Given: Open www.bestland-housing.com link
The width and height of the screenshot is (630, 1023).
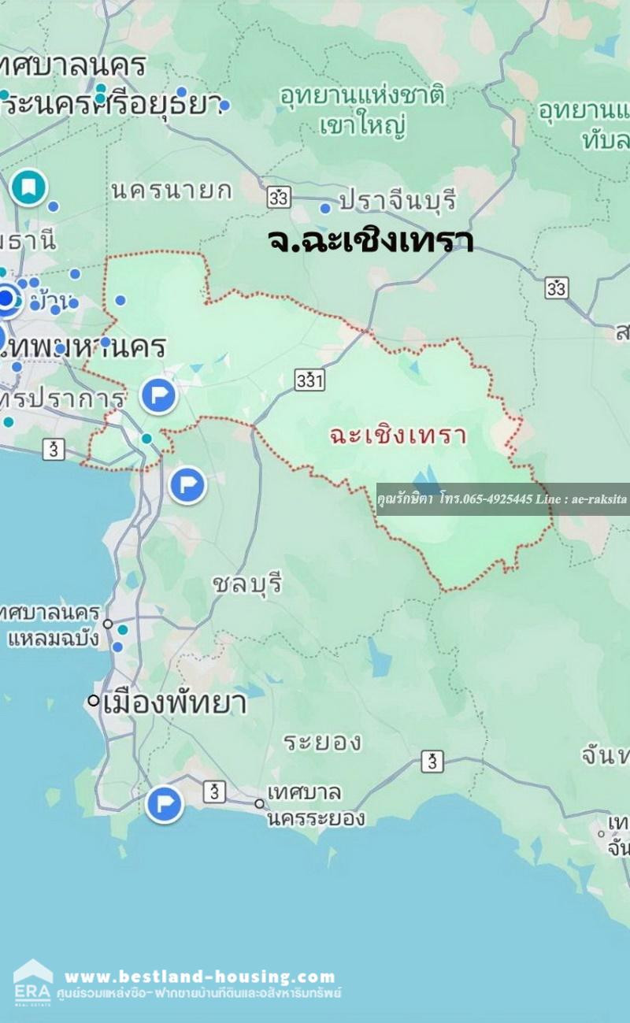Looking at the screenshot, I should (200, 977).
